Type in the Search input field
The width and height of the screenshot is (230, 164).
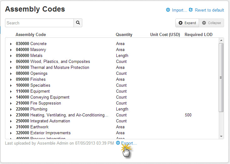point(39,23)
